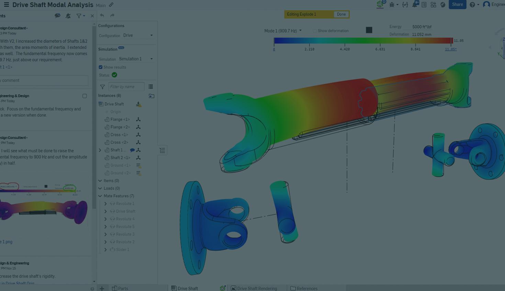Open the Mode 1 (909.7 Hz) dropdown
505x291 pixels.
283,31
